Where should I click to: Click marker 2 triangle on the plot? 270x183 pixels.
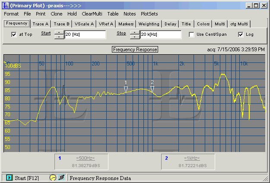click(152, 89)
